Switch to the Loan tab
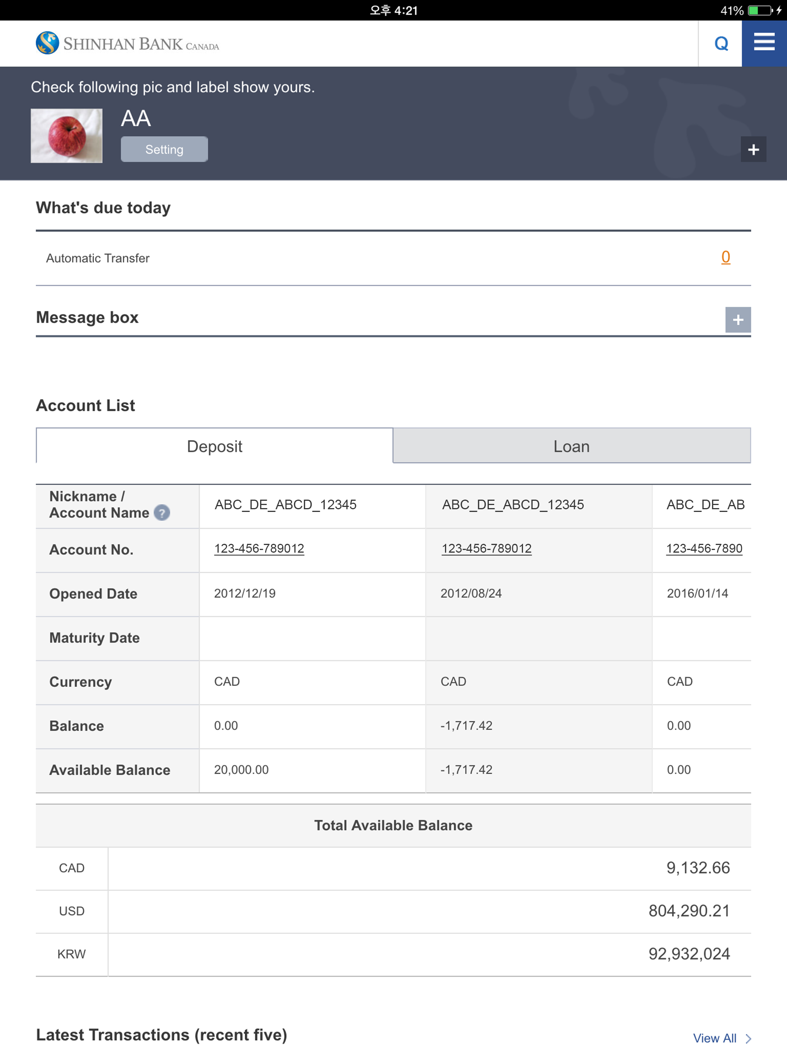 click(571, 446)
